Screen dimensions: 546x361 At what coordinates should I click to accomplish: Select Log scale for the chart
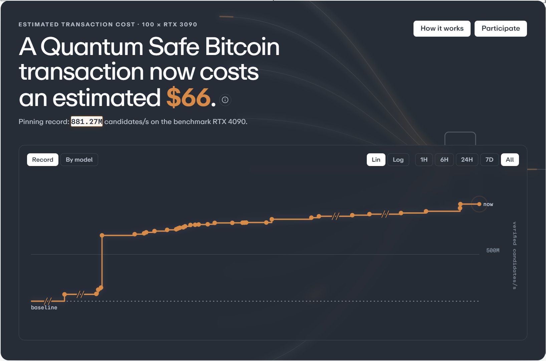pyautogui.click(x=398, y=160)
